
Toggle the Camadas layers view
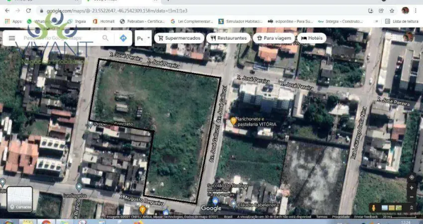pyautogui.click(x=20, y=199)
